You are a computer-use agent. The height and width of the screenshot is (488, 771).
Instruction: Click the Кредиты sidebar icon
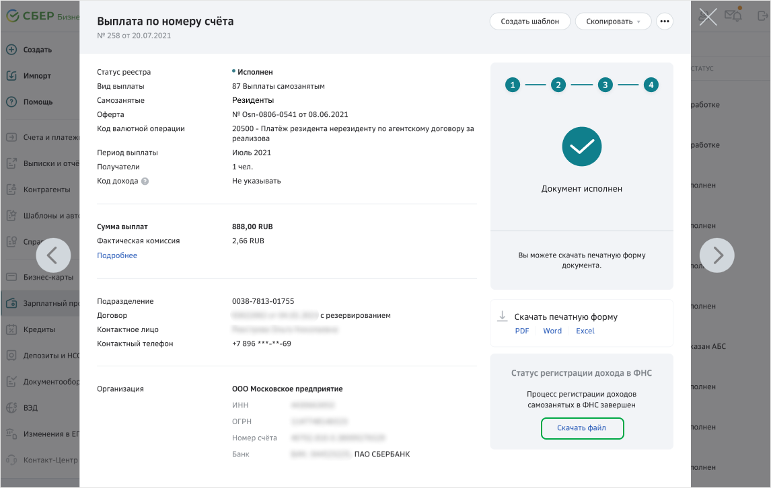(x=11, y=329)
